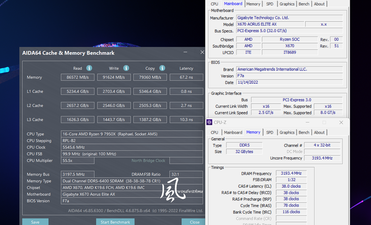The image size is (371, 225).
Task: Click the info icon next to Read
Action: pyautogui.click(x=89, y=68)
